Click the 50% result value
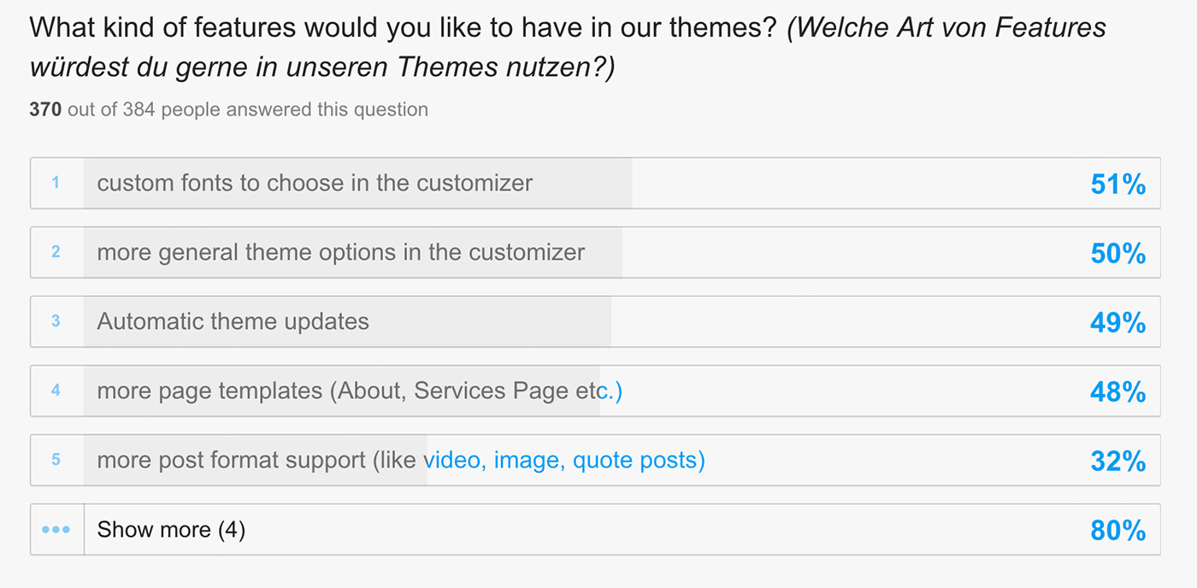Image resolution: width=1197 pixels, height=588 pixels. 1117,253
